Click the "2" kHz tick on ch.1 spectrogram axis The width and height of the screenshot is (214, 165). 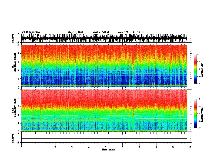click(x=19, y=78)
